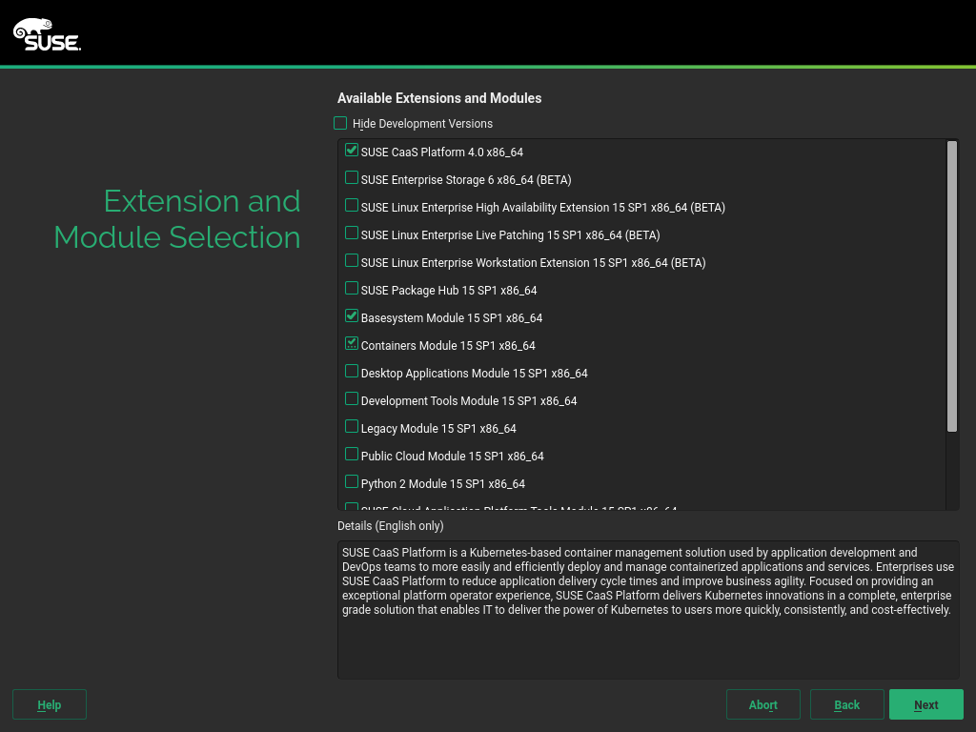Tick Python 2 Module 15 SP1
The width and height of the screenshot is (976, 732).
point(352,482)
